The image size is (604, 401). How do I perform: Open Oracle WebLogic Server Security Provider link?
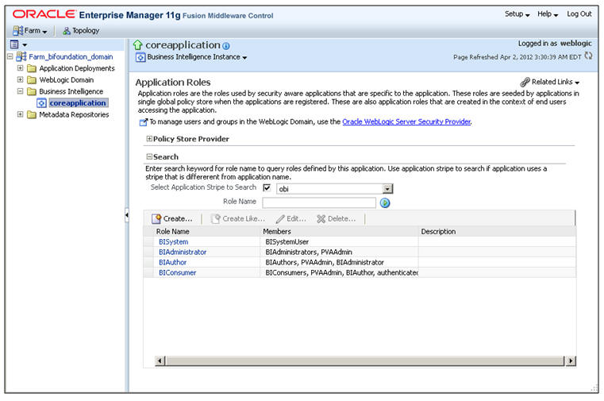tap(406, 121)
